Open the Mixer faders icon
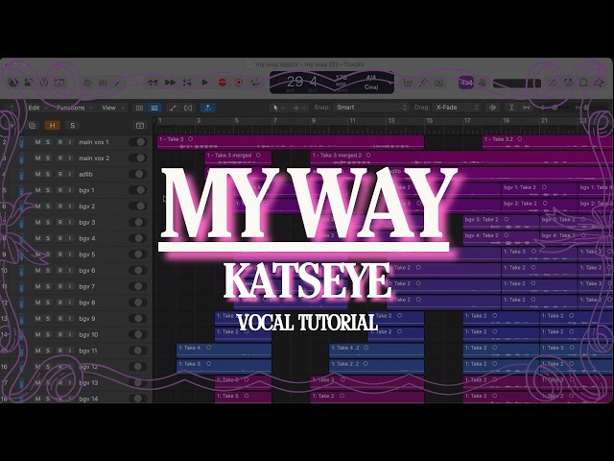This screenshot has height=461, width=614. coord(103,83)
